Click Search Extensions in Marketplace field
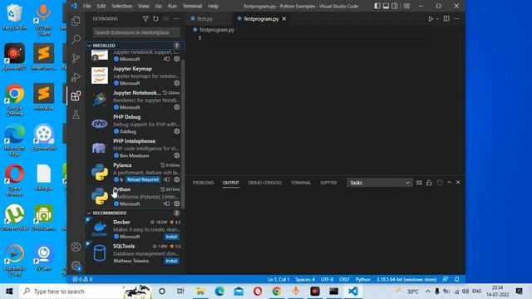This screenshot has height=299, width=532. (136, 32)
